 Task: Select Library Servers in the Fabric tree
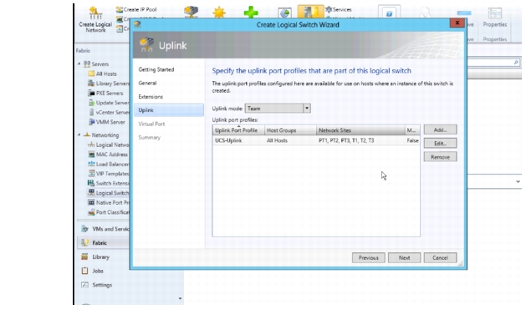109,84
